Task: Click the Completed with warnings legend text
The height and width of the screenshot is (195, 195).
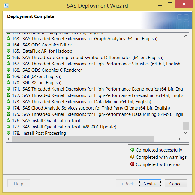Action: (161, 157)
